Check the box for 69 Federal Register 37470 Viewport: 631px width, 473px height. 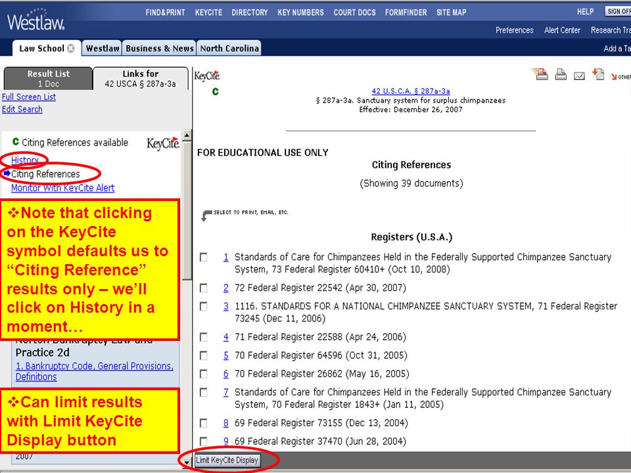pyautogui.click(x=204, y=441)
